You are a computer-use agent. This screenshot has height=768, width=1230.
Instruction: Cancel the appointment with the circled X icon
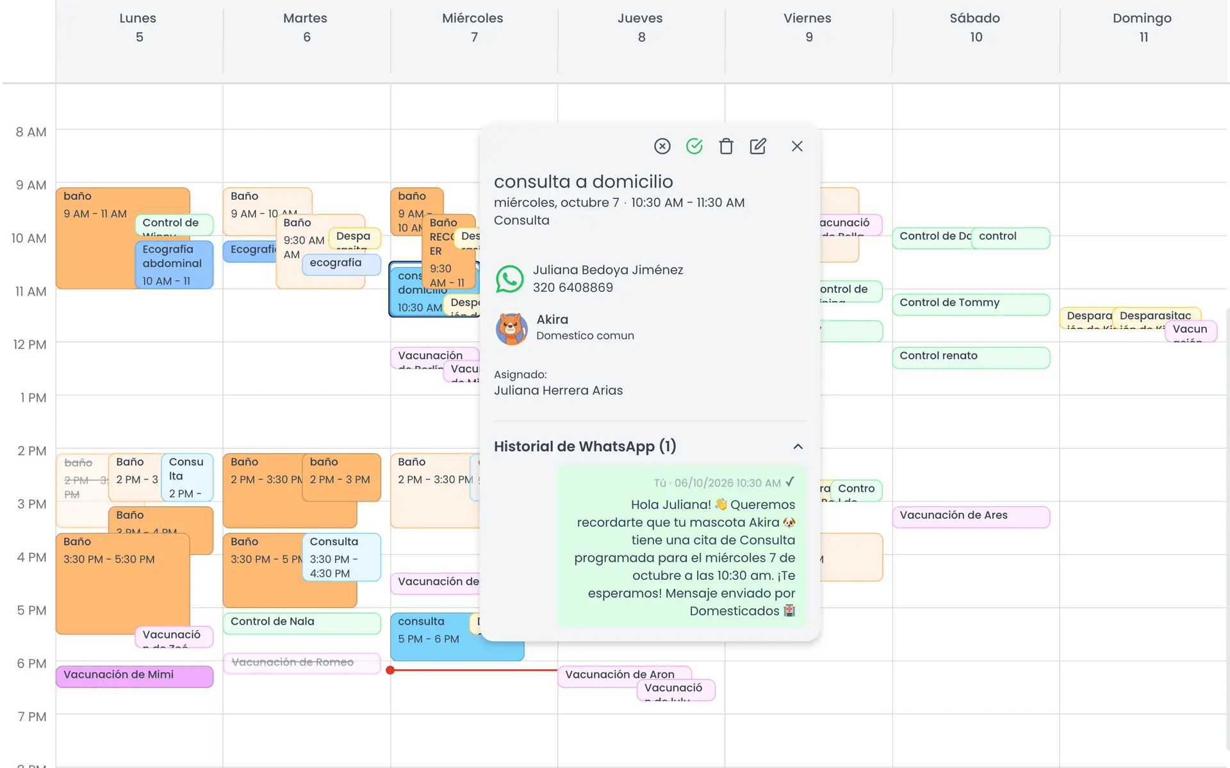click(x=662, y=147)
